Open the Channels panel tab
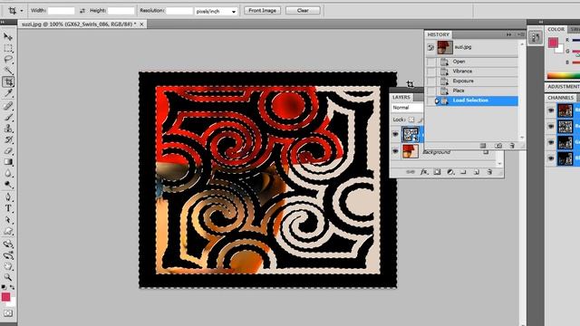The height and width of the screenshot is (326, 580). click(x=561, y=98)
